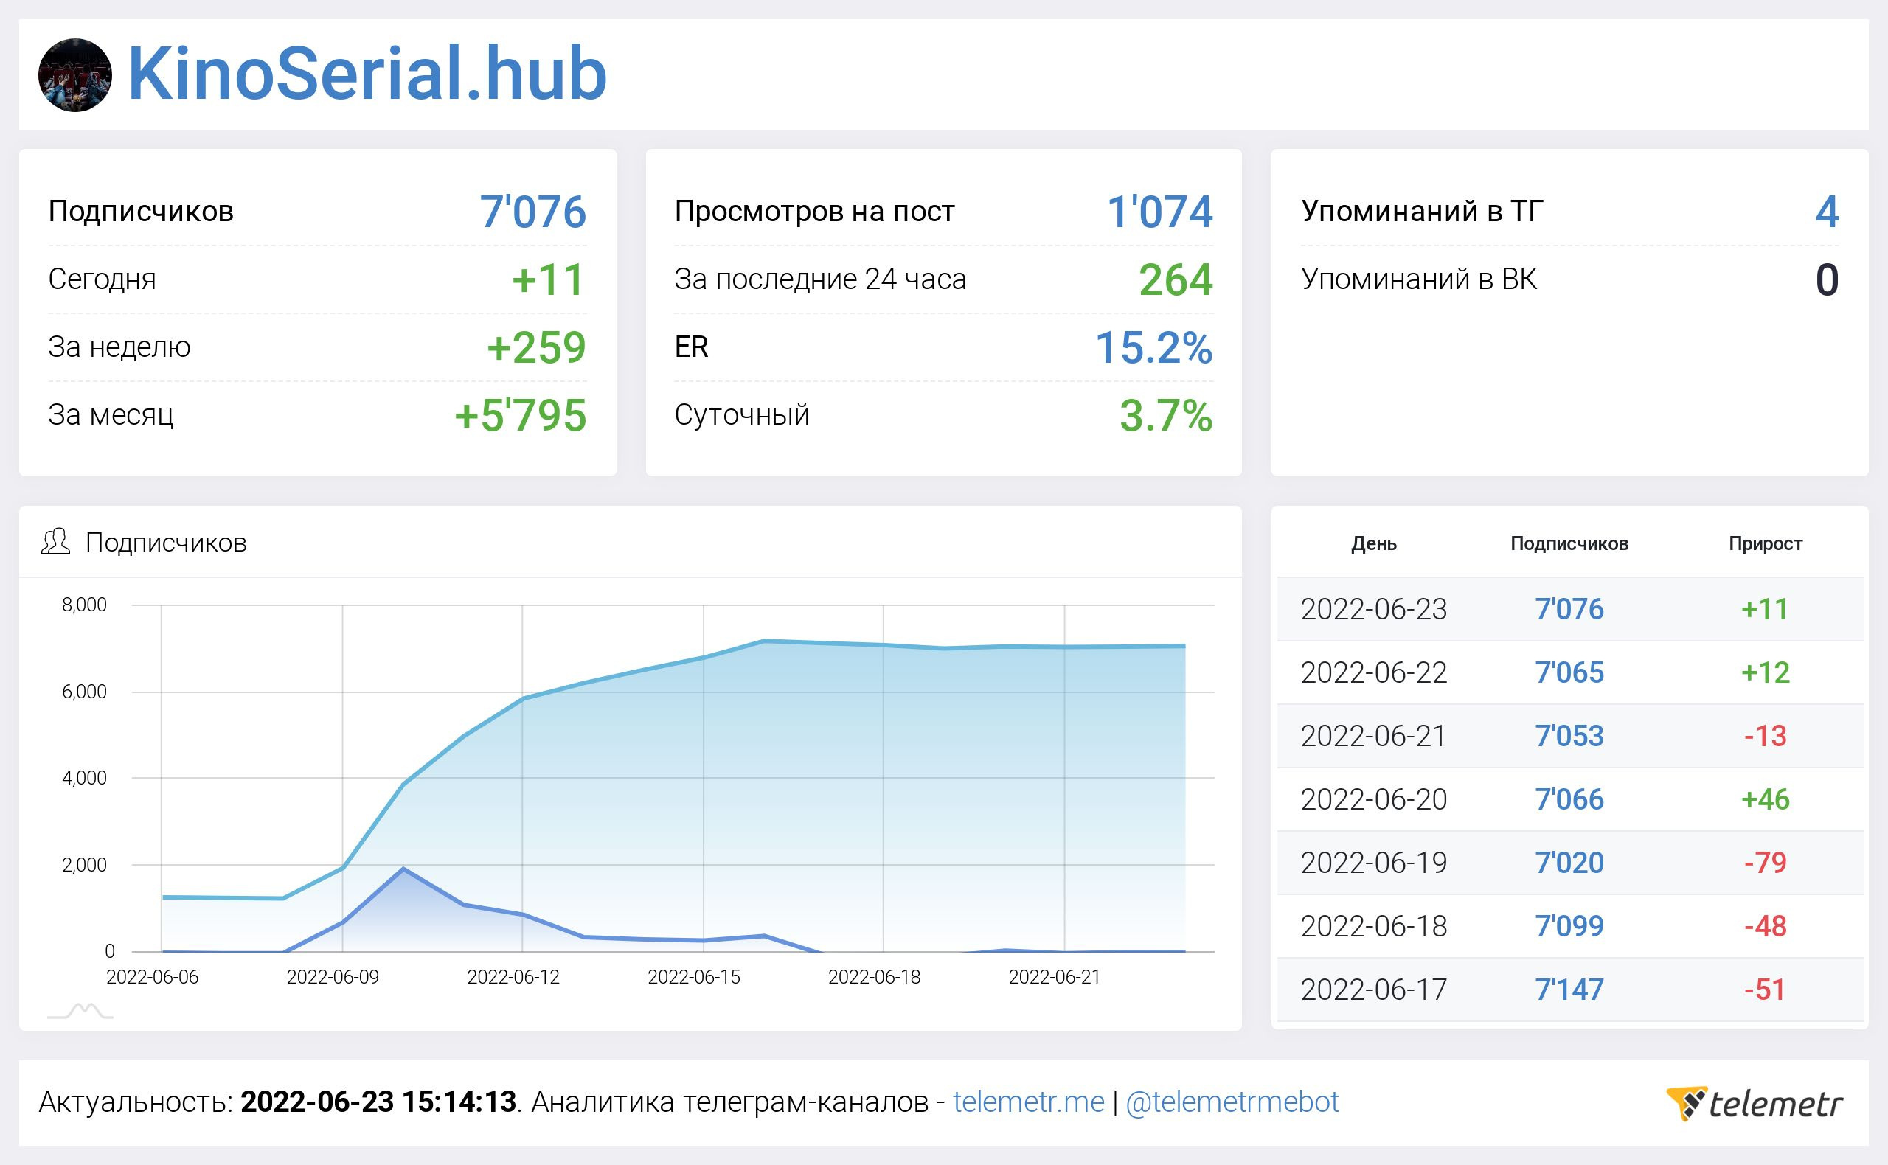Click the 2022-06-18 chart axis label
The image size is (1888, 1165).
pyautogui.click(x=874, y=977)
